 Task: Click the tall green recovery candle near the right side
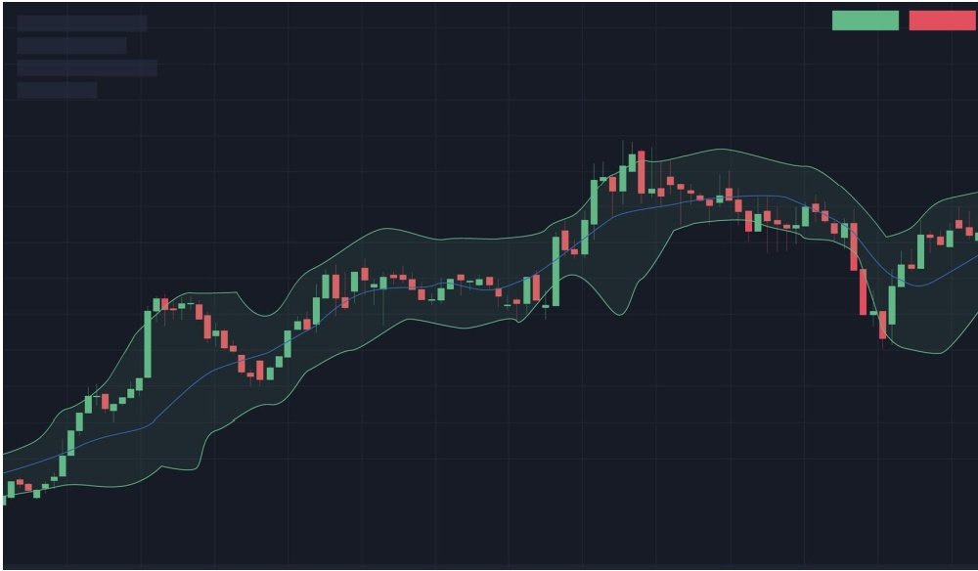point(920,251)
